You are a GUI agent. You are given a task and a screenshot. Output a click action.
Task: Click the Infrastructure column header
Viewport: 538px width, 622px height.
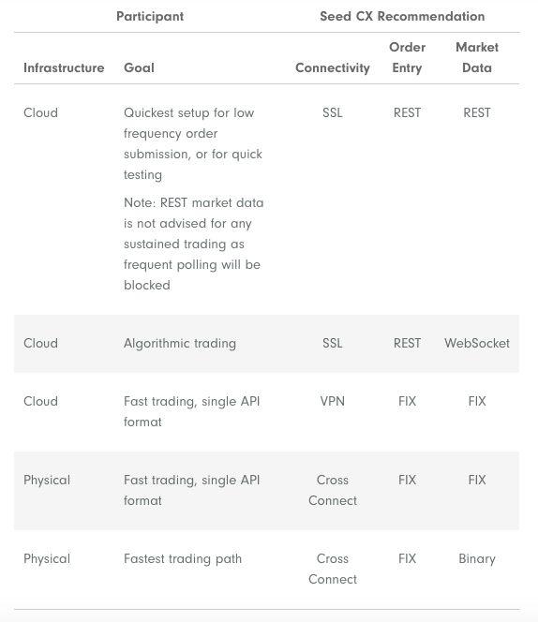click(64, 67)
